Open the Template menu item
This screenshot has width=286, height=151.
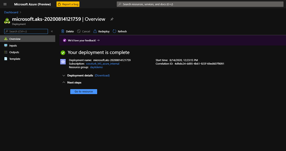pos(15,59)
